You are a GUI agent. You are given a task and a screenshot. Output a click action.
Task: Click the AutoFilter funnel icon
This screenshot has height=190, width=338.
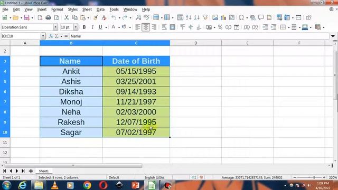[205, 17]
